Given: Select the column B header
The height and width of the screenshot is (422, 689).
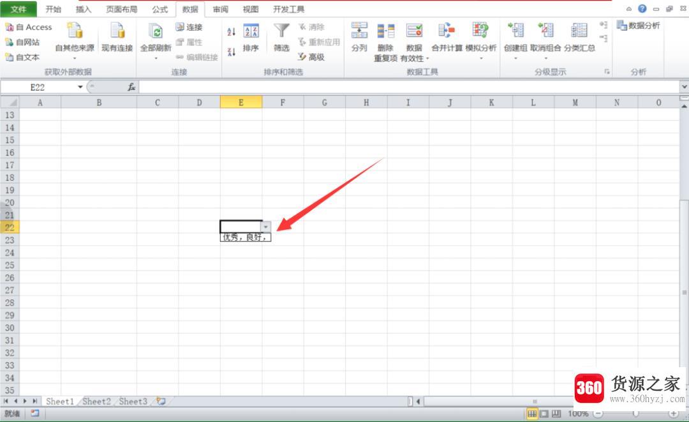Looking at the screenshot, I should (x=99, y=102).
